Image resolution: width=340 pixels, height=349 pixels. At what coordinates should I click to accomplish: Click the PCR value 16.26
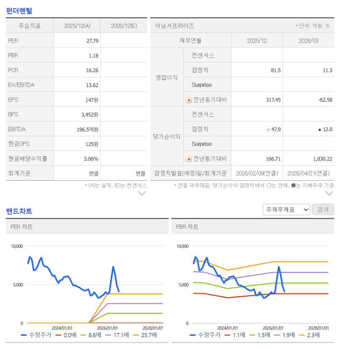pyautogui.click(x=92, y=70)
